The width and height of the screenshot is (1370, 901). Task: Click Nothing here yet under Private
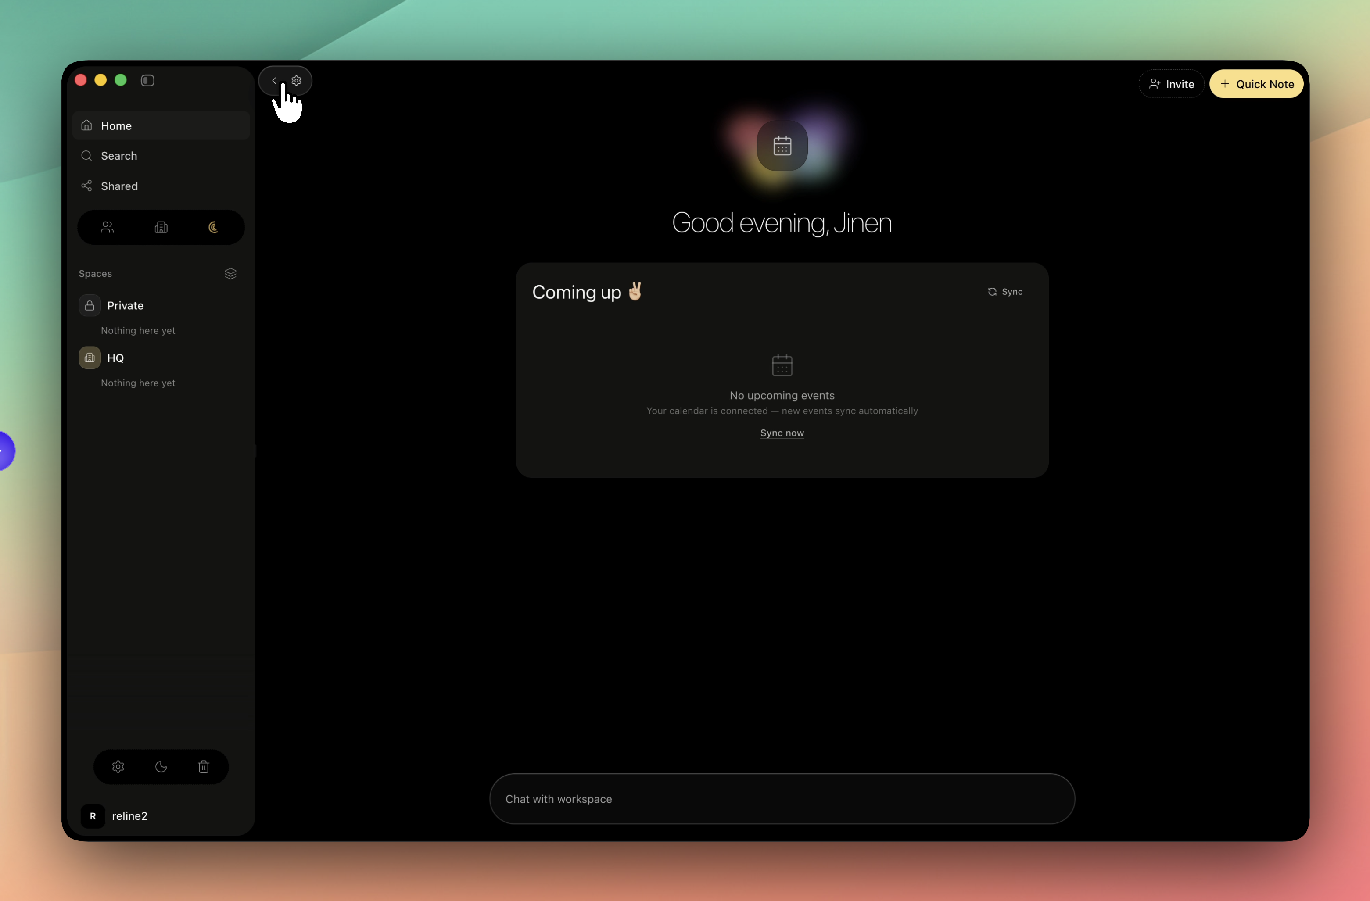[x=138, y=330]
